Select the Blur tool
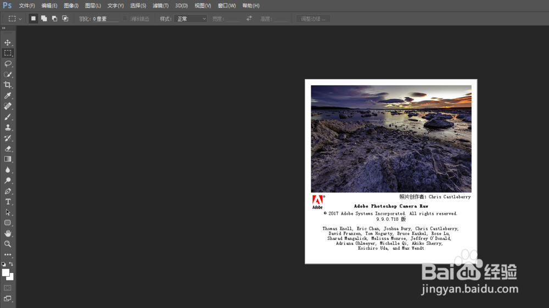 coord(8,170)
